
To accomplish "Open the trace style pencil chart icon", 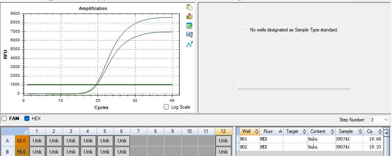I will [x=189, y=35].
